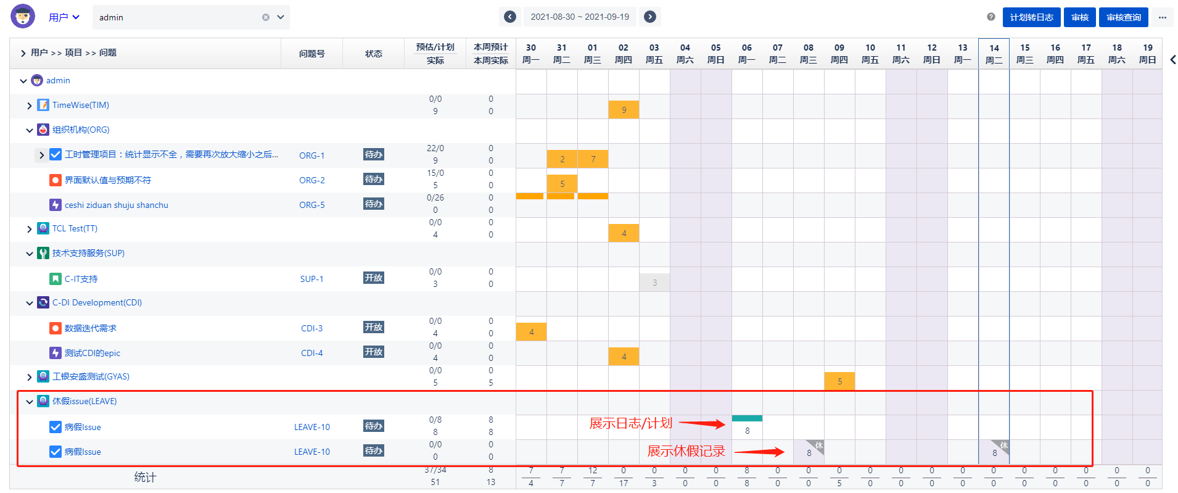Collapse the calendar panel with right-edge arrow
1178x493 pixels.
coord(1172,59)
